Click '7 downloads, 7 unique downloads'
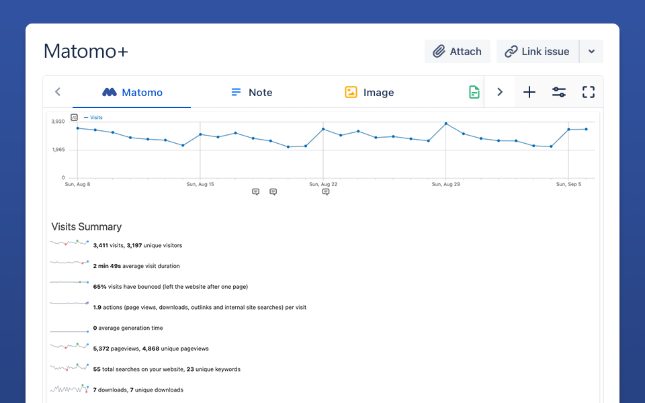 [138, 390]
